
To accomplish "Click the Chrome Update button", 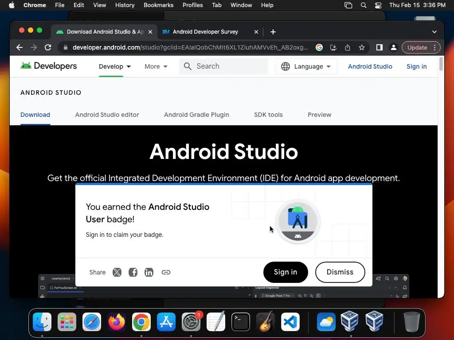I will click(417, 47).
